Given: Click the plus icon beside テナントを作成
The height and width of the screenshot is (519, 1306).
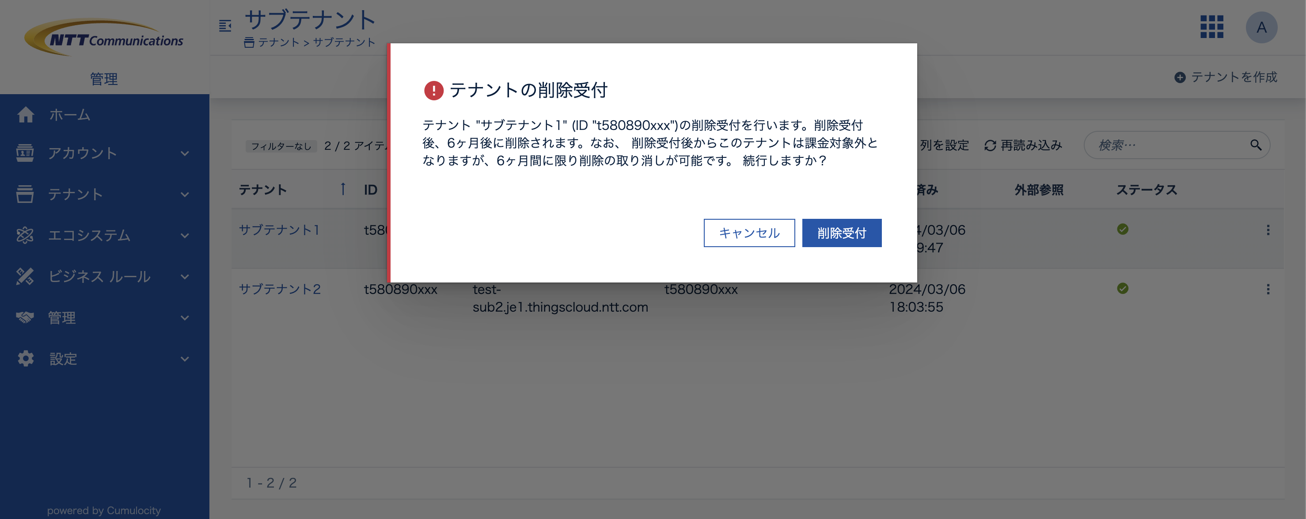Looking at the screenshot, I should pos(1180,77).
